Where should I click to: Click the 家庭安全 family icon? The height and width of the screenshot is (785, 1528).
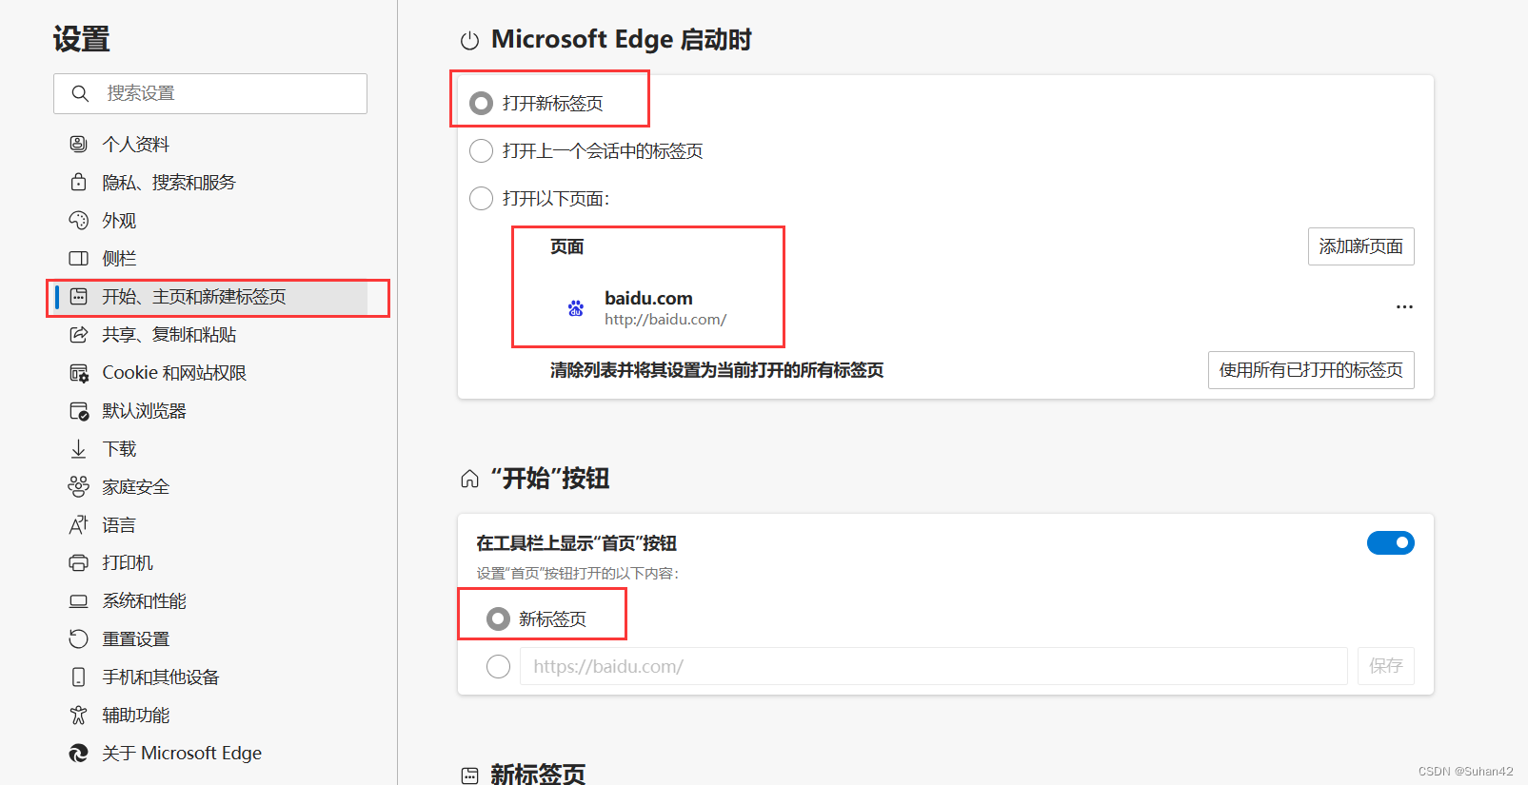[79, 486]
